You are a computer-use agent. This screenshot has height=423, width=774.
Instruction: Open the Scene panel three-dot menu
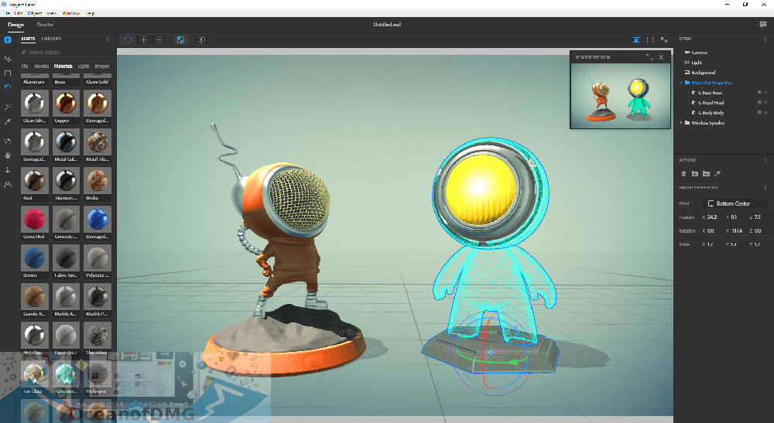coord(765,39)
